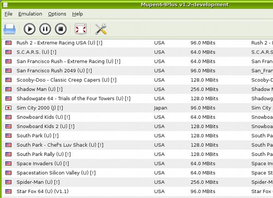This screenshot has height=198, width=273.
Task: Start emulation with the Play button
Action: point(29,29)
